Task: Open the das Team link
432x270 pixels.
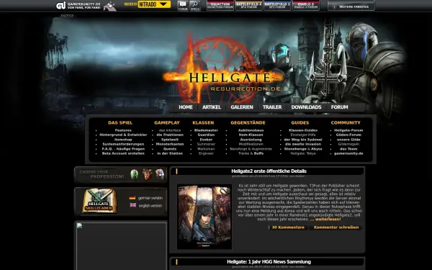Action: 348,149
